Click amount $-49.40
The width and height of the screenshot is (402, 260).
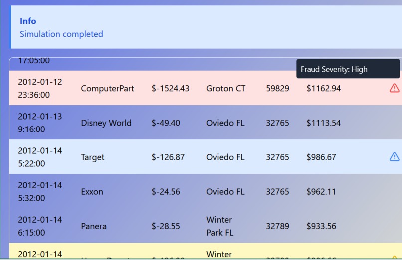pos(166,123)
